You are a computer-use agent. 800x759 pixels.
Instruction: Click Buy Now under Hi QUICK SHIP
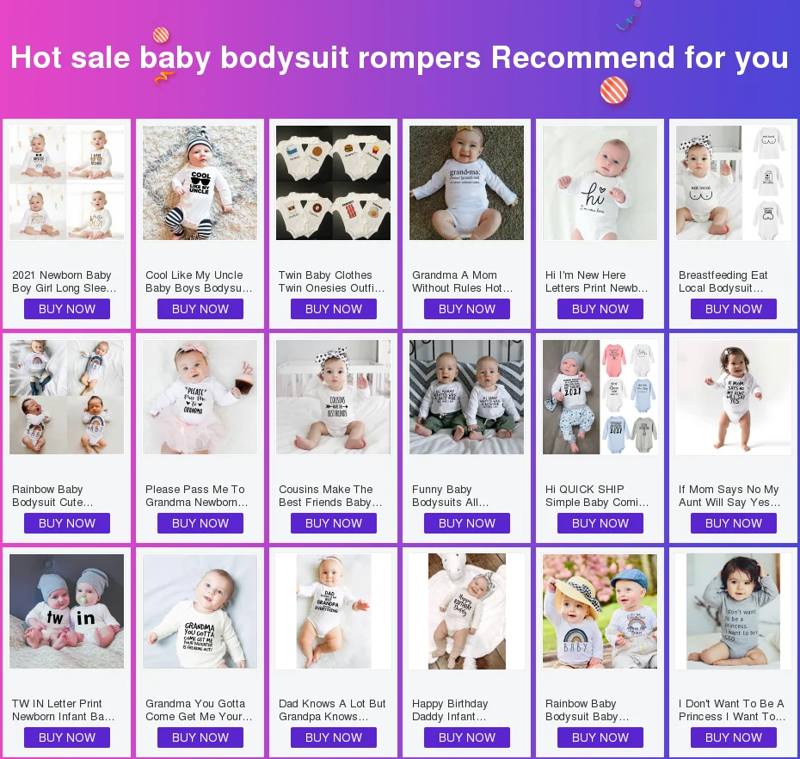[600, 523]
